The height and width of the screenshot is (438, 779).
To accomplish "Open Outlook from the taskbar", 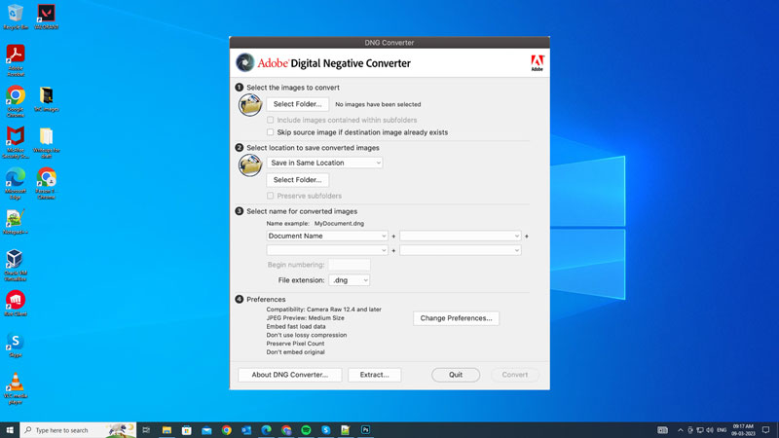I will coord(246,430).
